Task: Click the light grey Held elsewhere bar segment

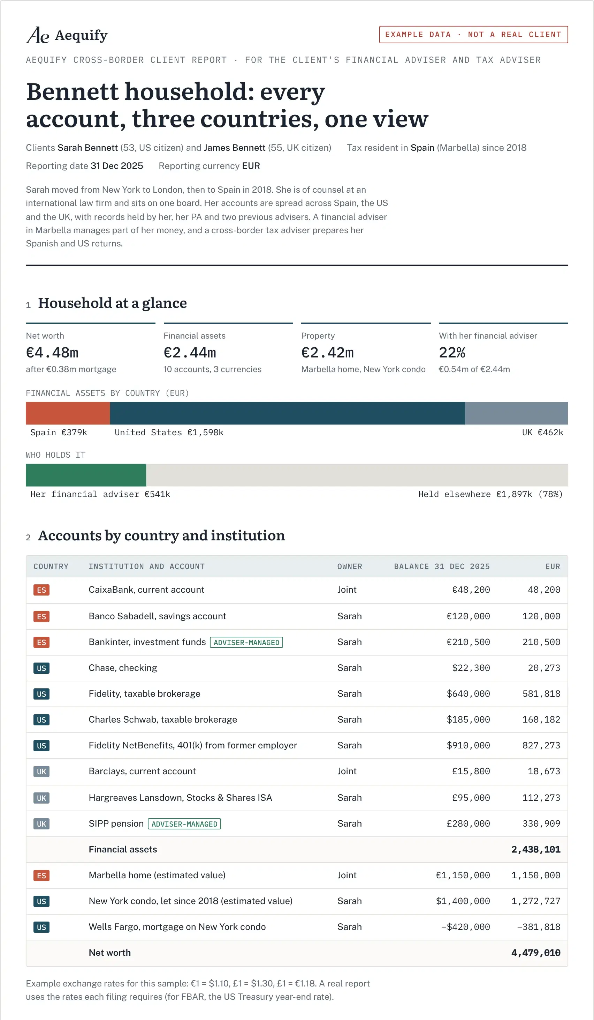Action: click(x=357, y=475)
